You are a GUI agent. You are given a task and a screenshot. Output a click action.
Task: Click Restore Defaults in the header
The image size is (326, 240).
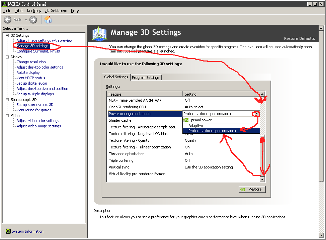click(x=299, y=38)
